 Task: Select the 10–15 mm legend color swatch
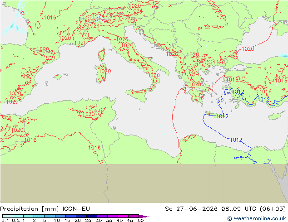60,216
